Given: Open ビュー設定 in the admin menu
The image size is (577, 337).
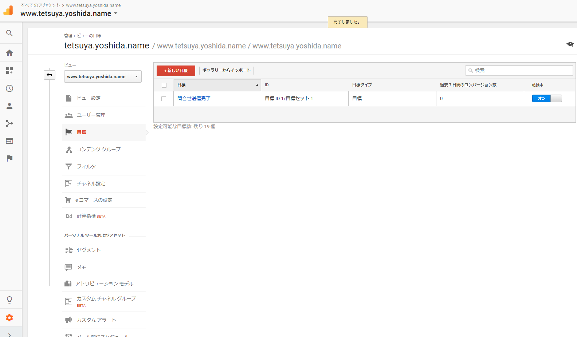Looking at the screenshot, I should [89, 98].
